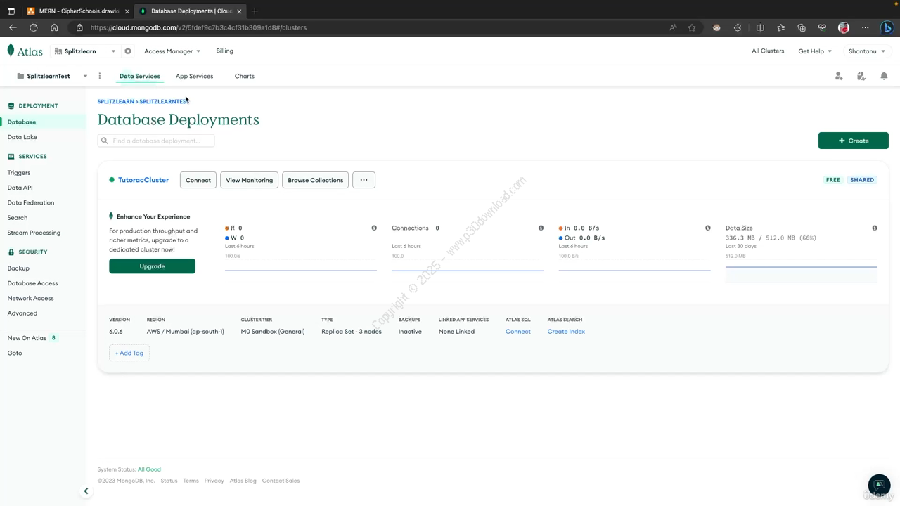Image resolution: width=900 pixels, height=506 pixels.
Task: Click the Connect button for TutoracCluster
Action: tap(198, 180)
